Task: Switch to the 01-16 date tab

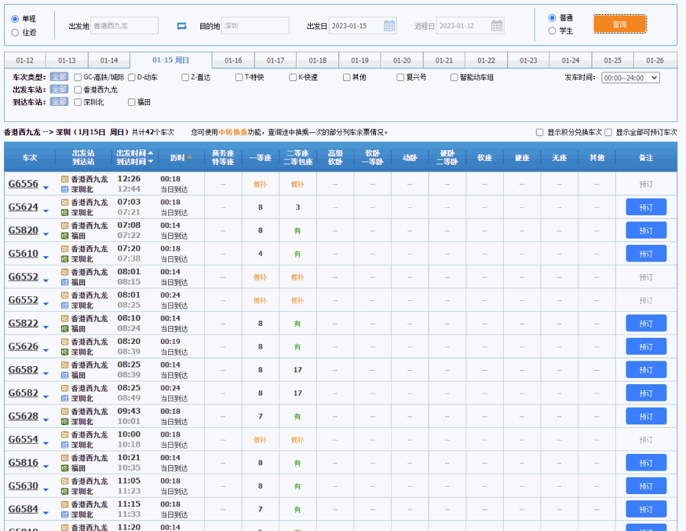Action: (233, 60)
